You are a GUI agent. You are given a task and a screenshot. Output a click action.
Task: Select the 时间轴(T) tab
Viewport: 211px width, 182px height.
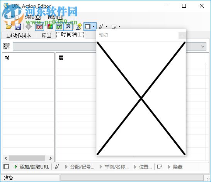[70, 35]
